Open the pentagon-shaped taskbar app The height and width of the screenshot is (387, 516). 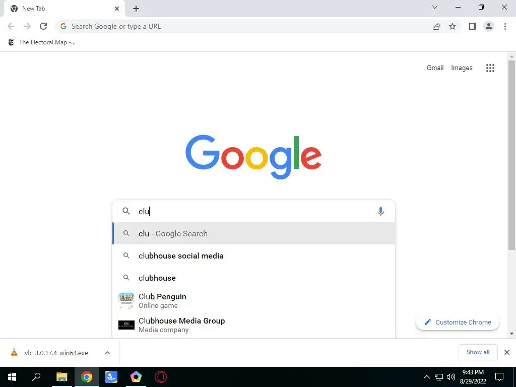[x=136, y=377]
